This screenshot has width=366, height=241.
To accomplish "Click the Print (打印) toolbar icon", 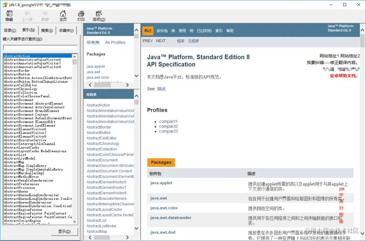I will point(81,16).
